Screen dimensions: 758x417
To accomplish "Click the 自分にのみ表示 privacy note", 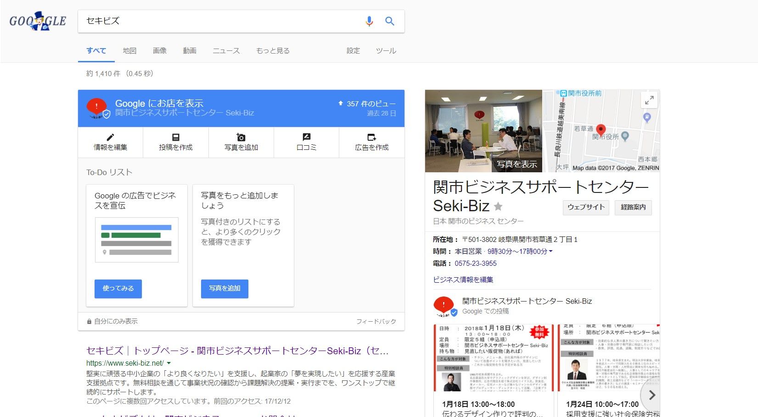I will click(112, 322).
